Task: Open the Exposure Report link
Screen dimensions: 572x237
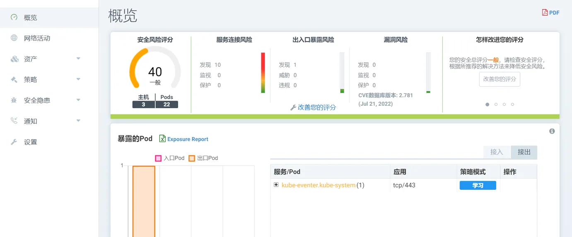Action: [x=188, y=139]
